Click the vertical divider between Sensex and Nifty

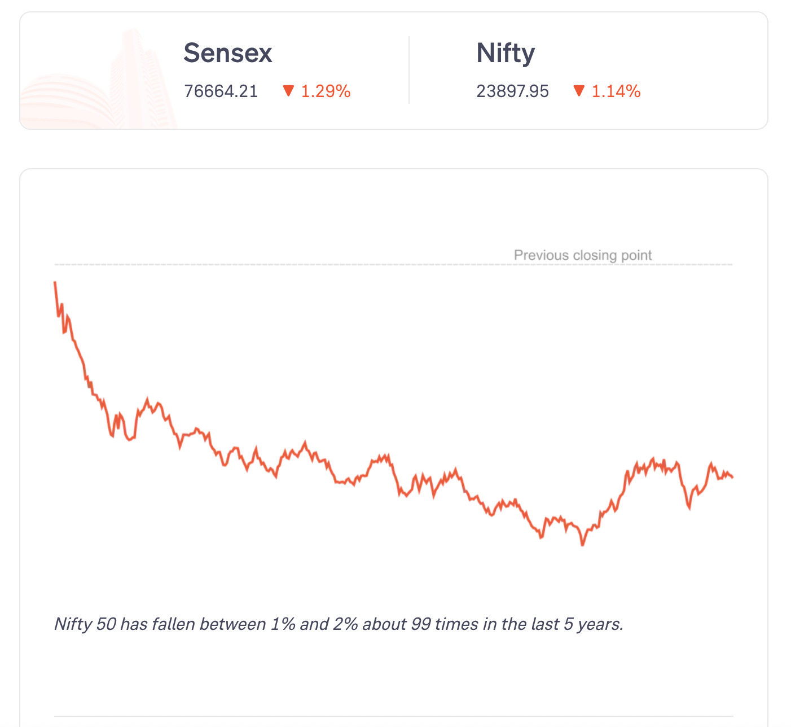(409, 70)
